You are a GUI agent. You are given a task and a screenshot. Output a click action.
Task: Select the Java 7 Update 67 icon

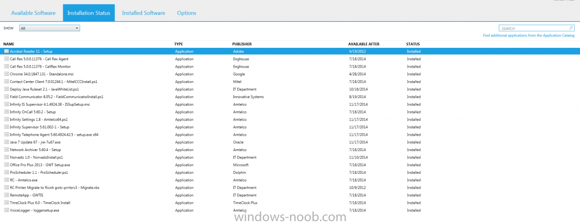(x=6, y=142)
